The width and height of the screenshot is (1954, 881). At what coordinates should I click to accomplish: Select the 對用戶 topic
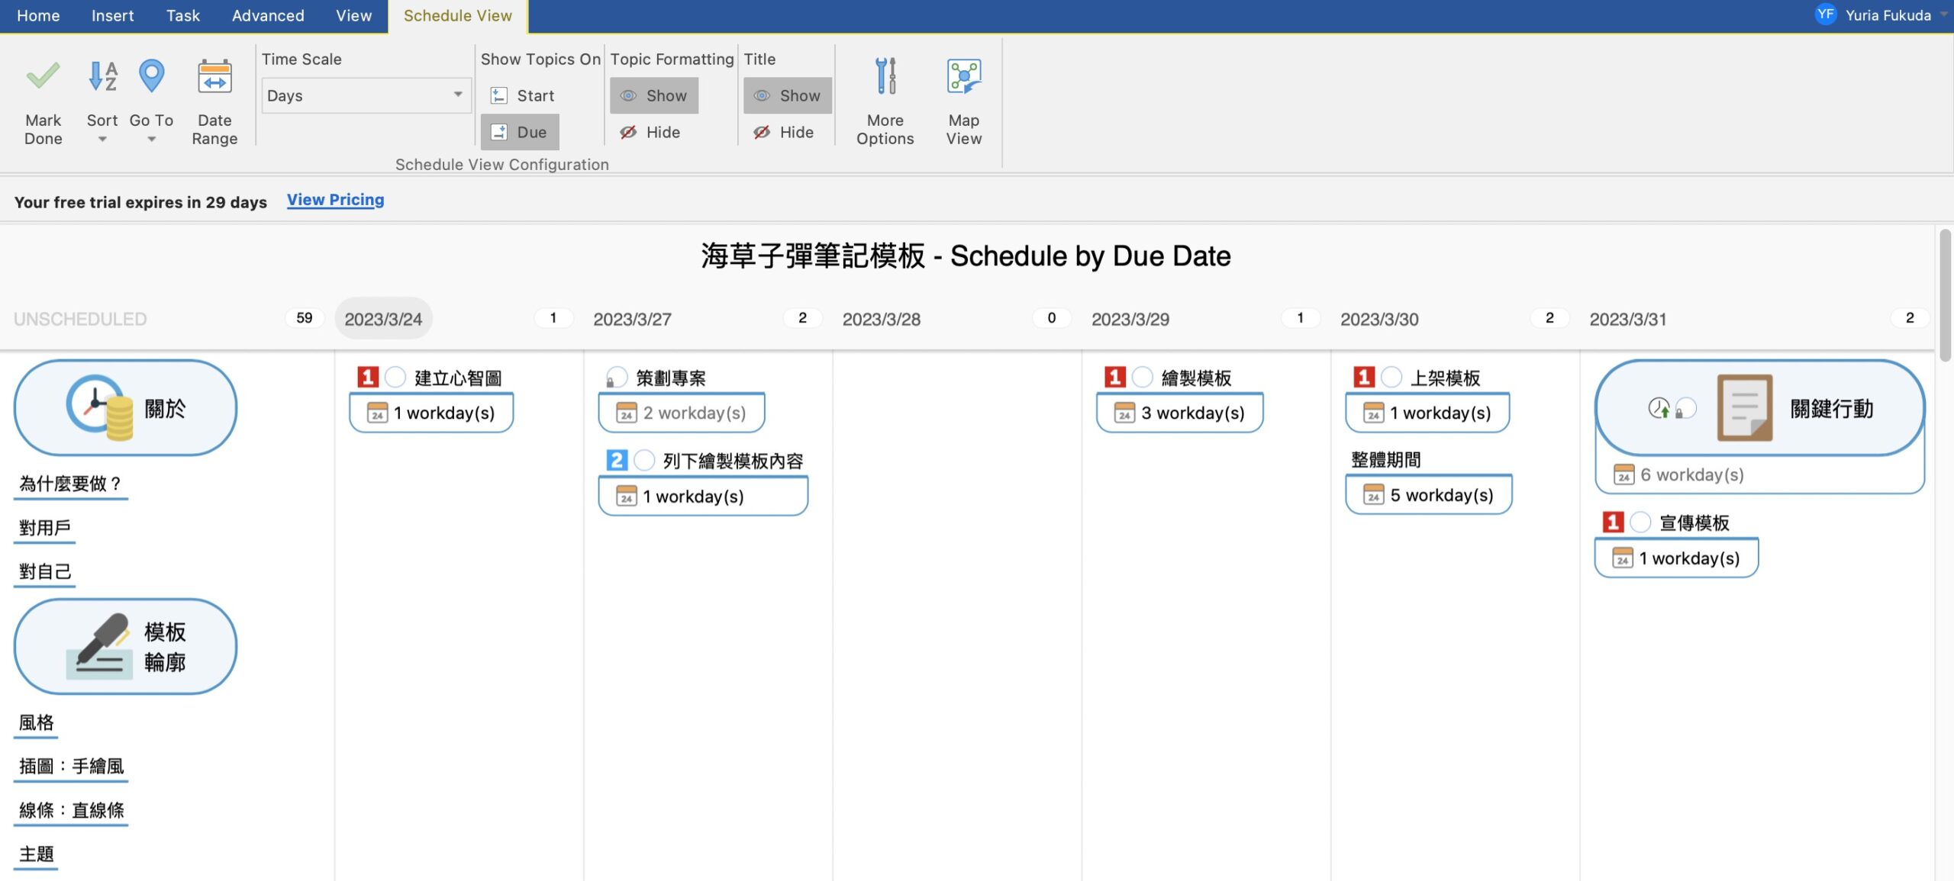(x=44, y=527)
